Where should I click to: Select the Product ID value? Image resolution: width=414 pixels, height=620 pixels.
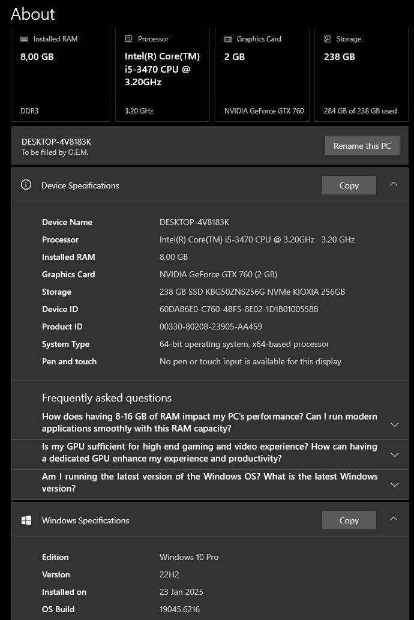211,327
